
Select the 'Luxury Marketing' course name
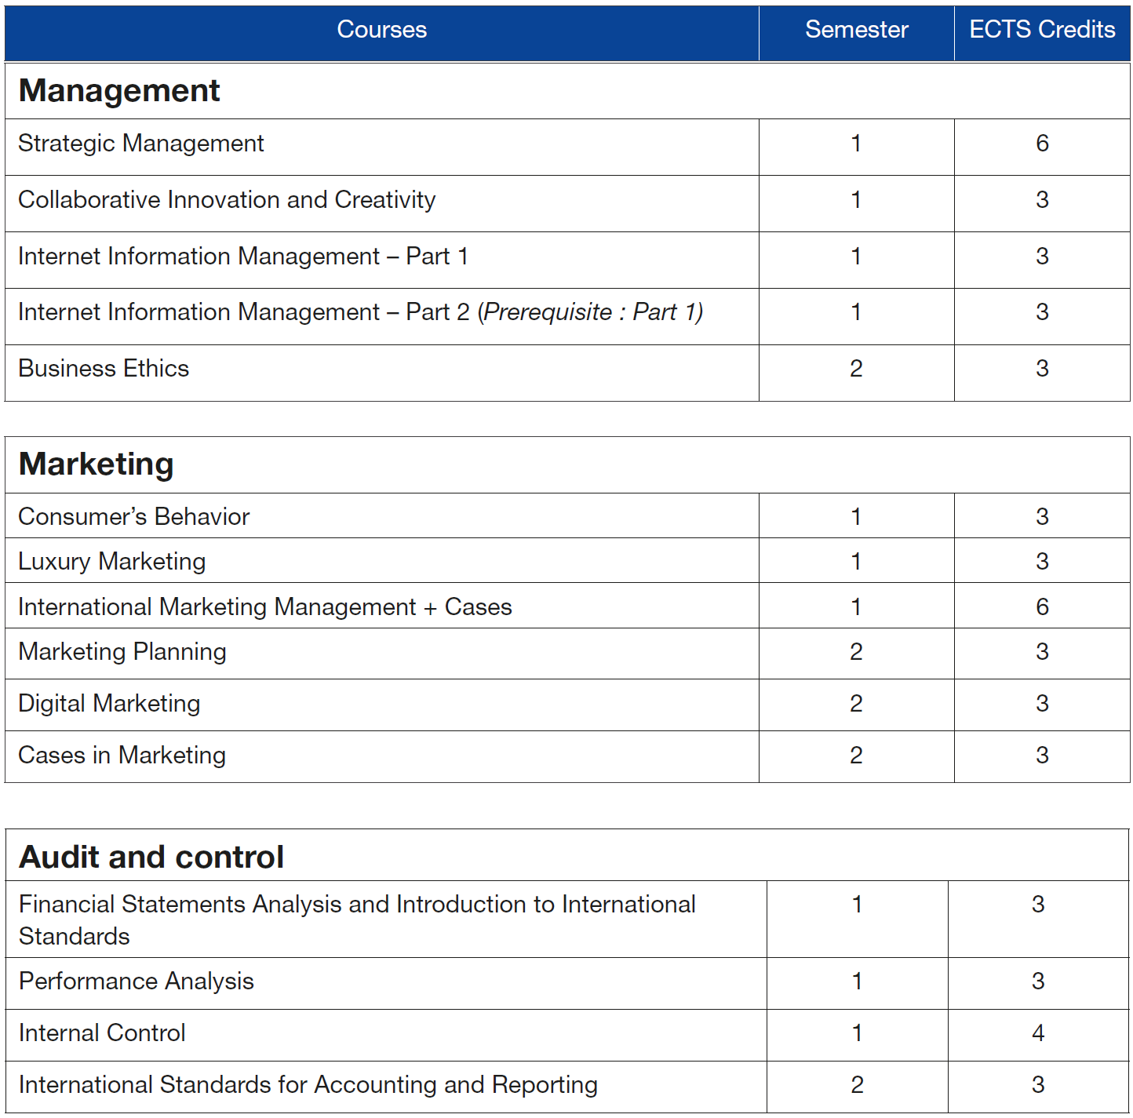(x=112, y=562)
